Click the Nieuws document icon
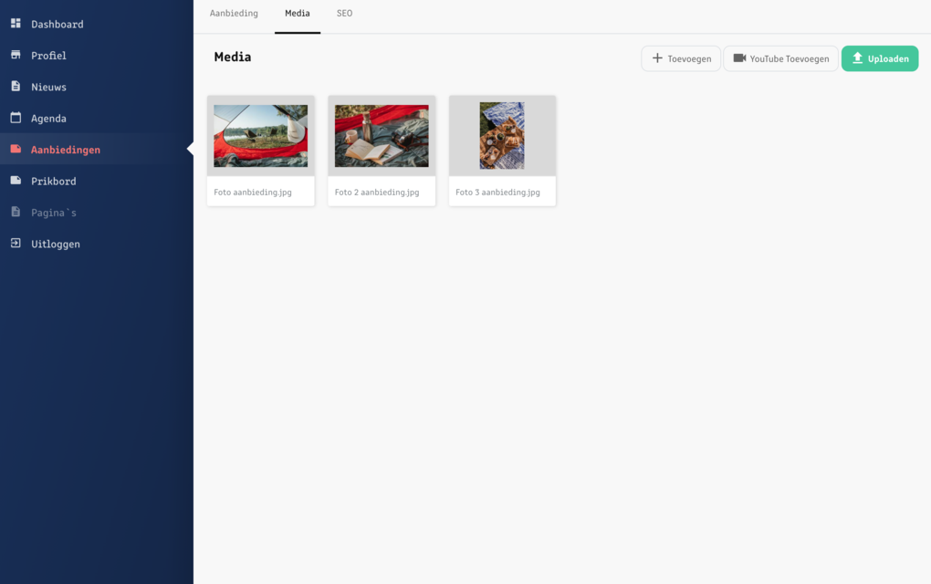 pos(16,87)
